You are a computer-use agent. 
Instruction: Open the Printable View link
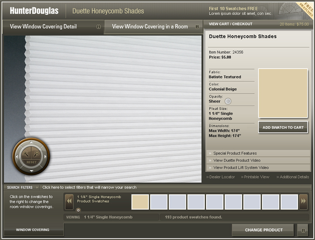coord(255,177)
